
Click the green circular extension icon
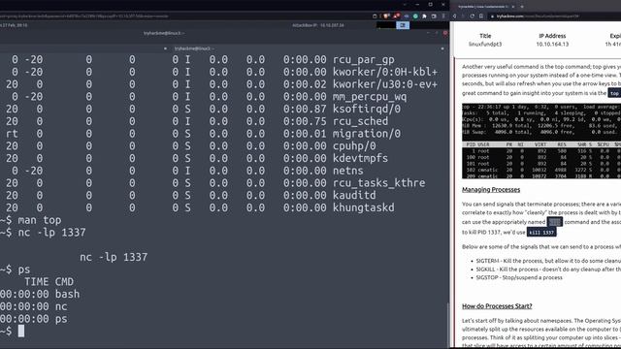tap(415, 16)
